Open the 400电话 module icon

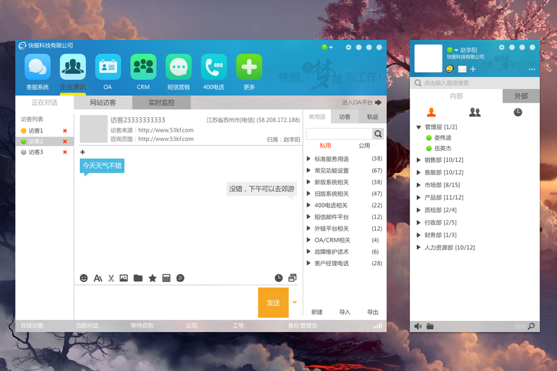(x=214, y=67)
